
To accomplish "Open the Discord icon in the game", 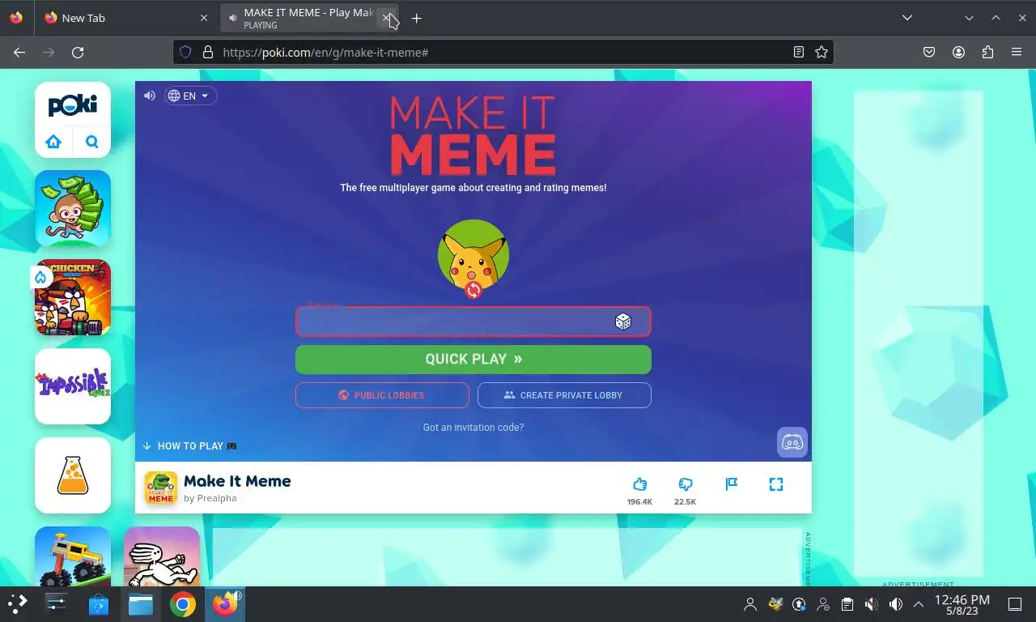I will (x=792, y=442).
